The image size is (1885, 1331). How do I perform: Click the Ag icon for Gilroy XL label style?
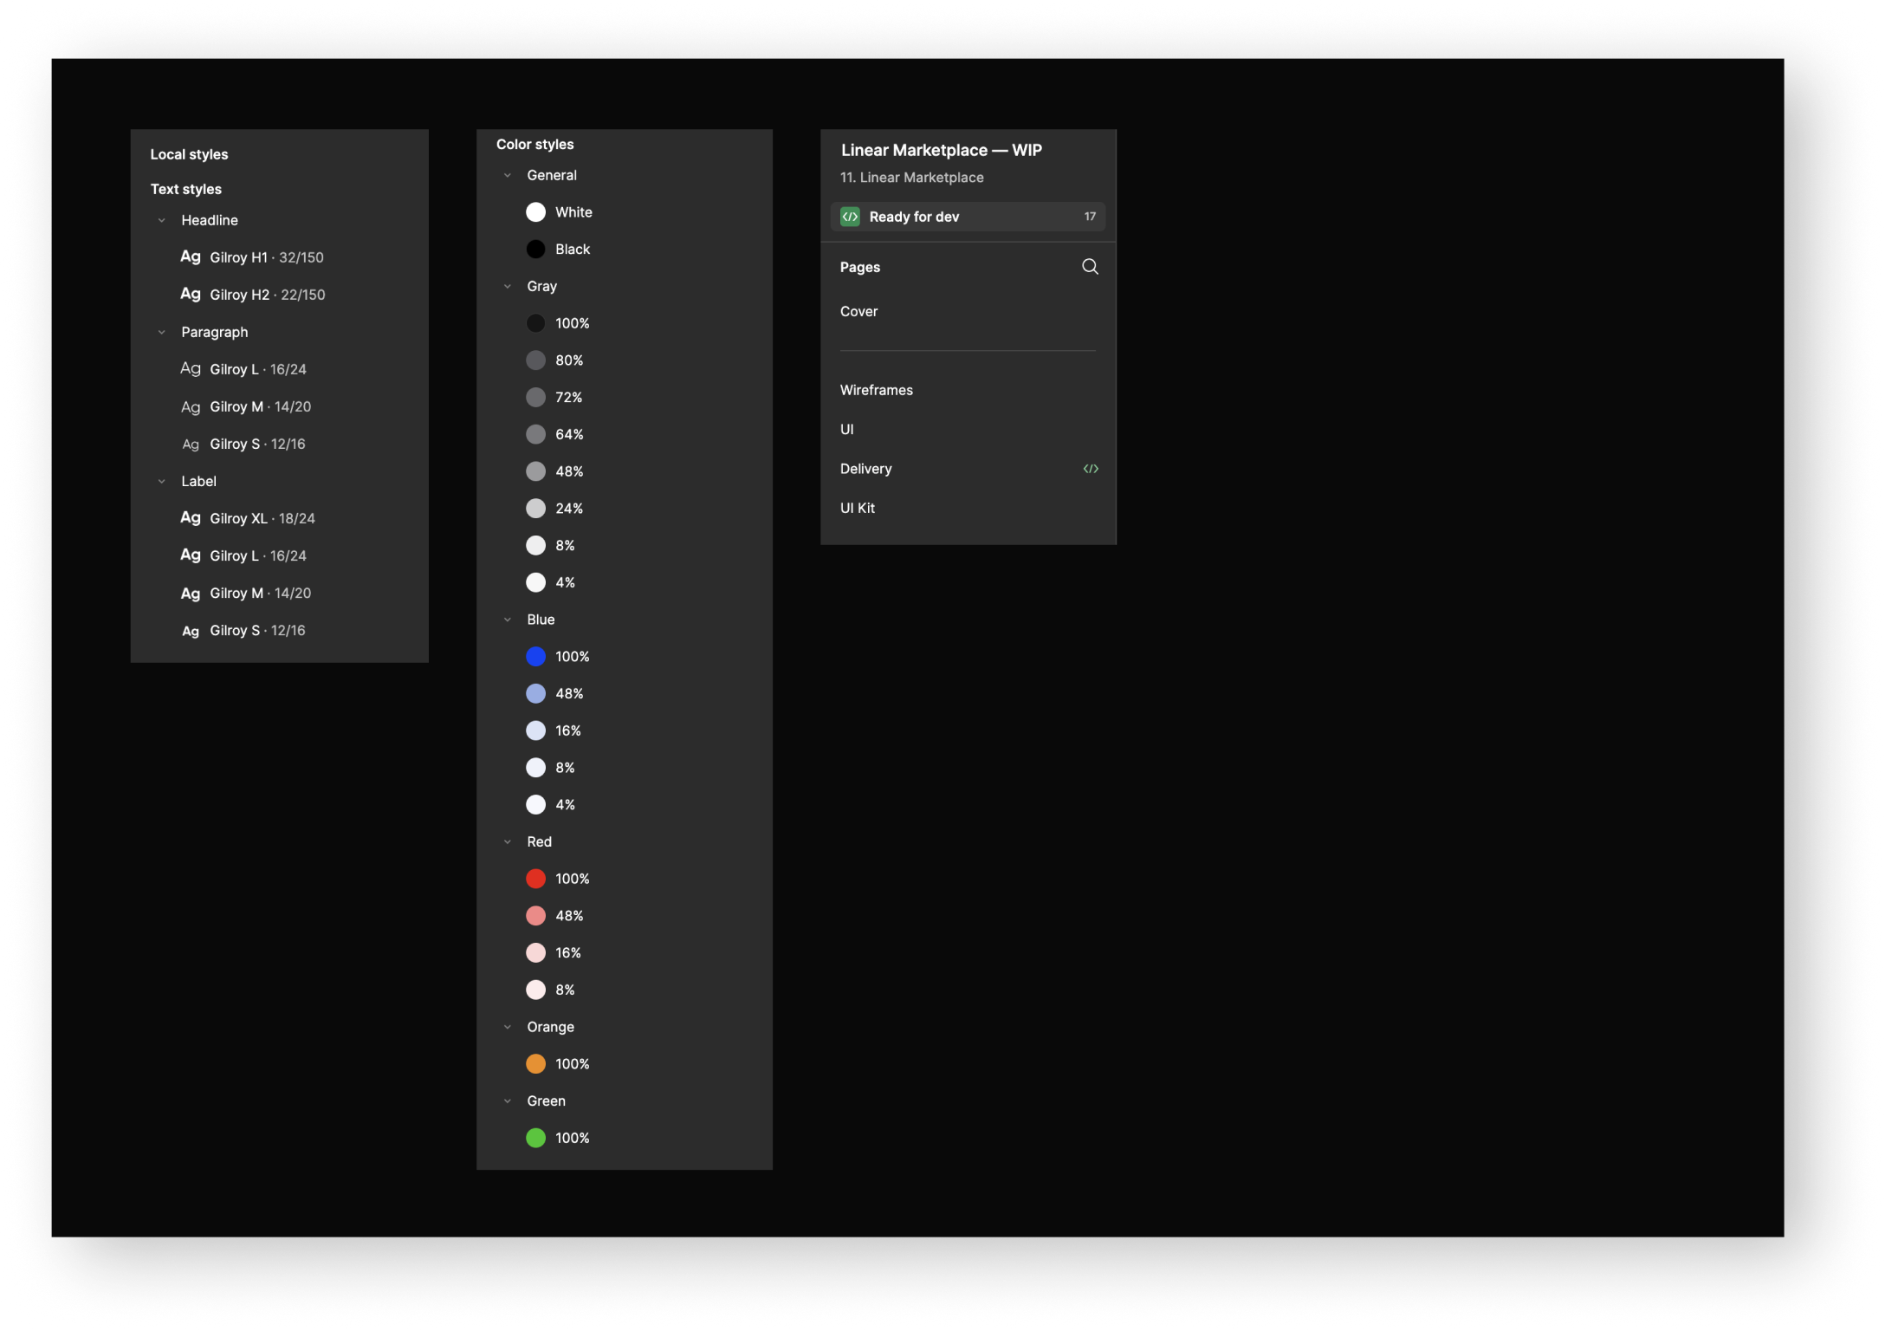[191, 517]
